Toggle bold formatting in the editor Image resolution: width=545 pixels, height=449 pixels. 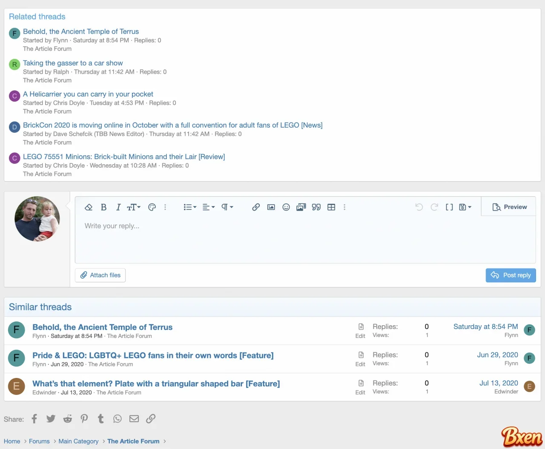pyautogui.click(x=103, y=207)
